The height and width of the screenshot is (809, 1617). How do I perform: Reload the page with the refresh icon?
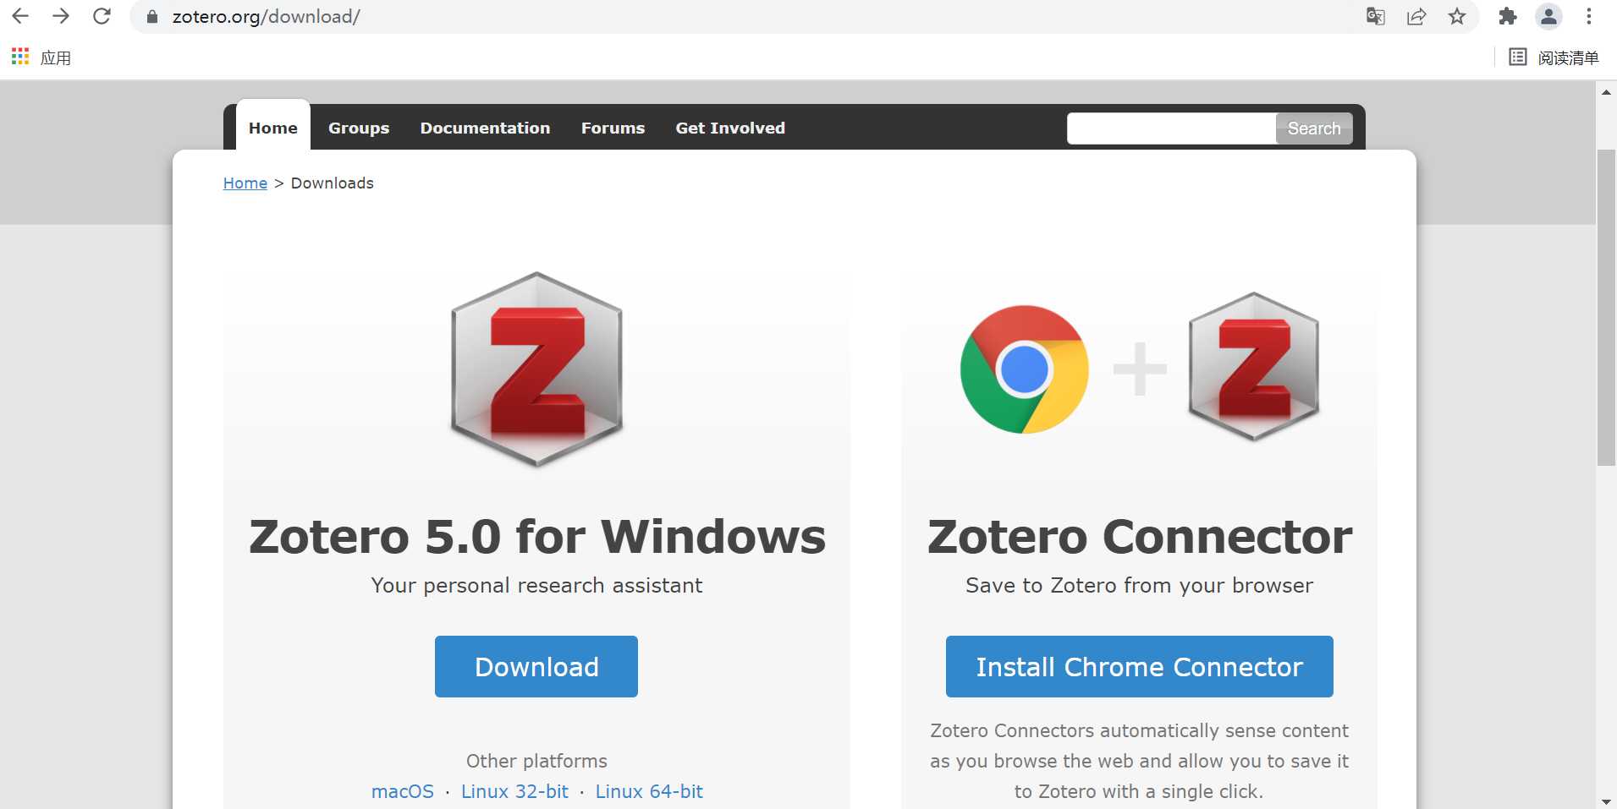pyautogui.click(x=102, y=16)
